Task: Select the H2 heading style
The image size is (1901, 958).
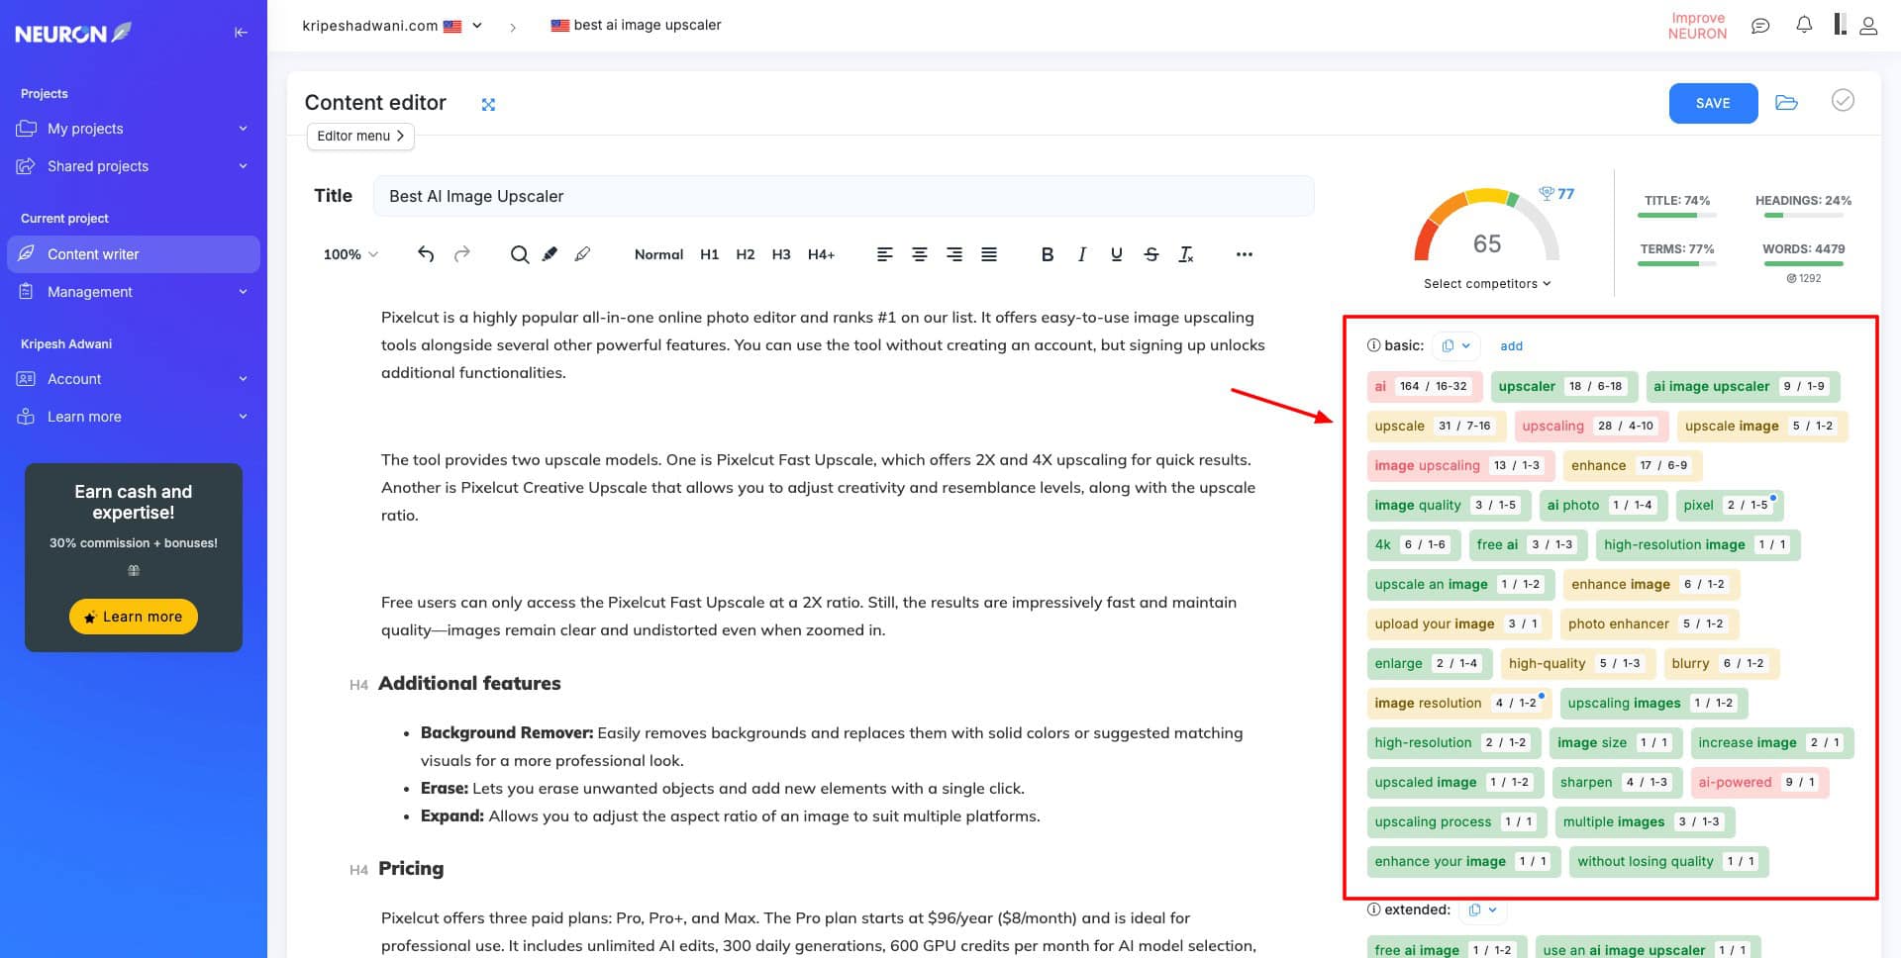Action: (745, 254)
